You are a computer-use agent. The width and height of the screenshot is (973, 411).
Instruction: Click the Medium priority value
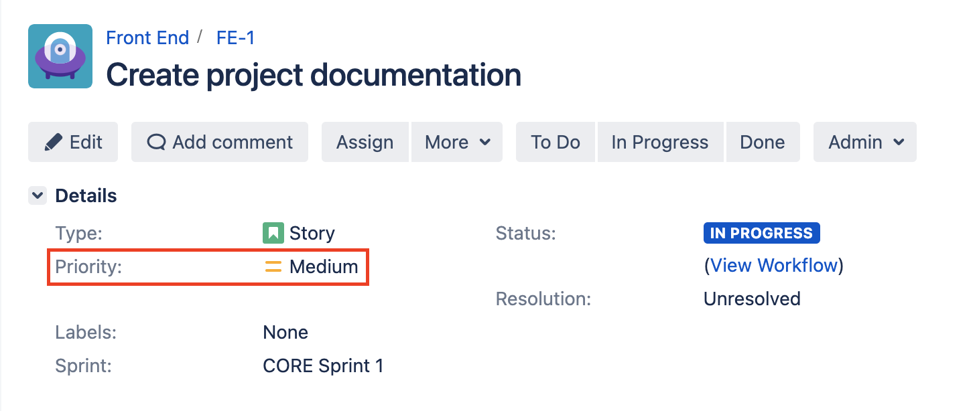click(324, 266)
